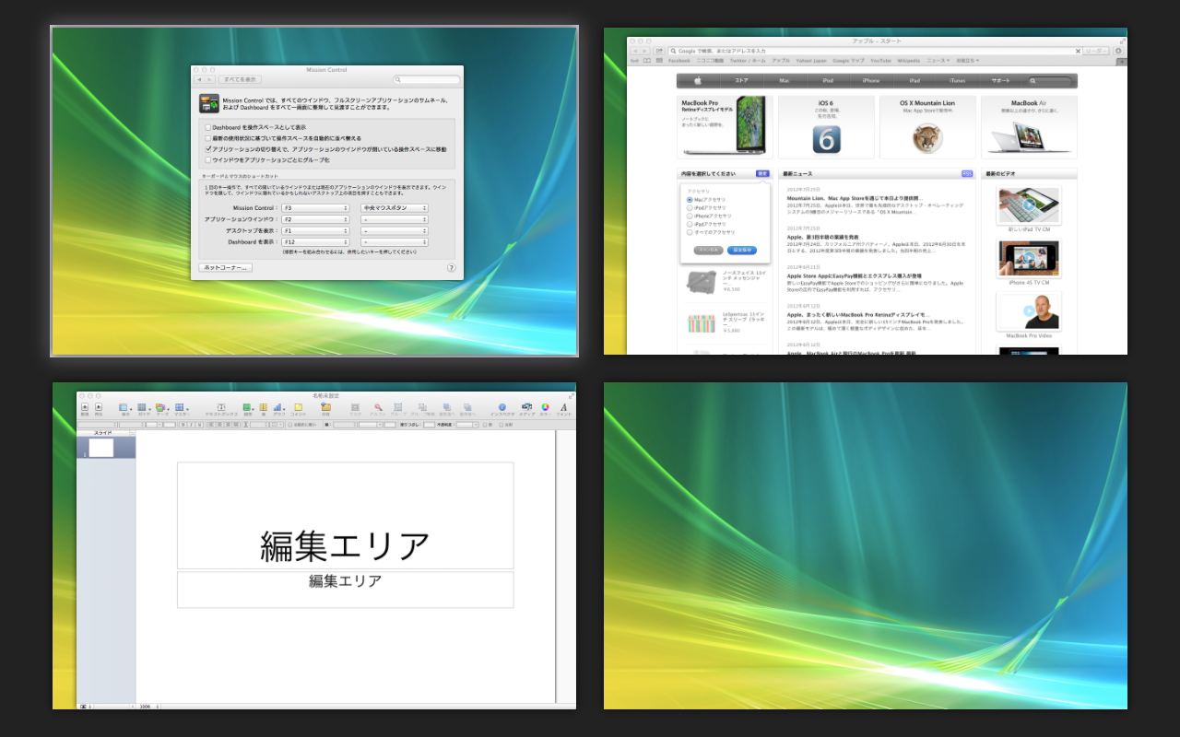
Task: Click the Safari address and search field
Action: point(874,51)
